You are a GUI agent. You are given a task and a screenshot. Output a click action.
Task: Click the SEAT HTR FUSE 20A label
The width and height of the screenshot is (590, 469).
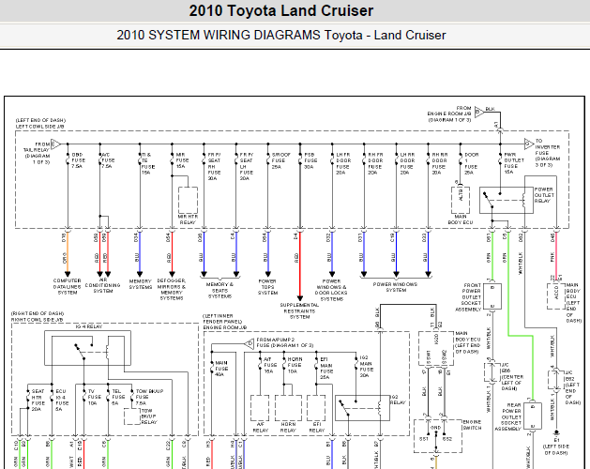[x=38, y=401]
